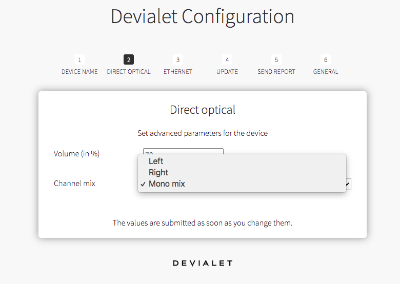Select the DIRECT OPTICAL step label
This screenshot has height=284, width=400.
(129, 72)
